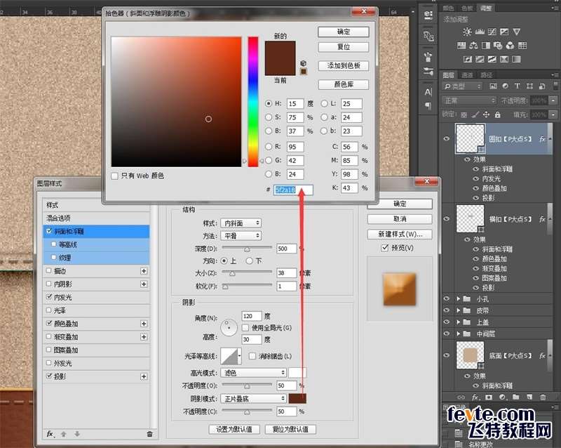Uncheck the 内发光 inner glow effect

pyautogui.click(x=49, y=297)
